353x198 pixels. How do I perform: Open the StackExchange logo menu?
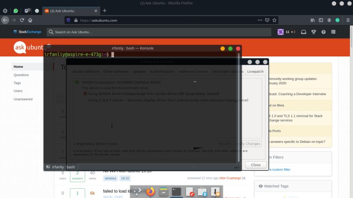(27, 32)
